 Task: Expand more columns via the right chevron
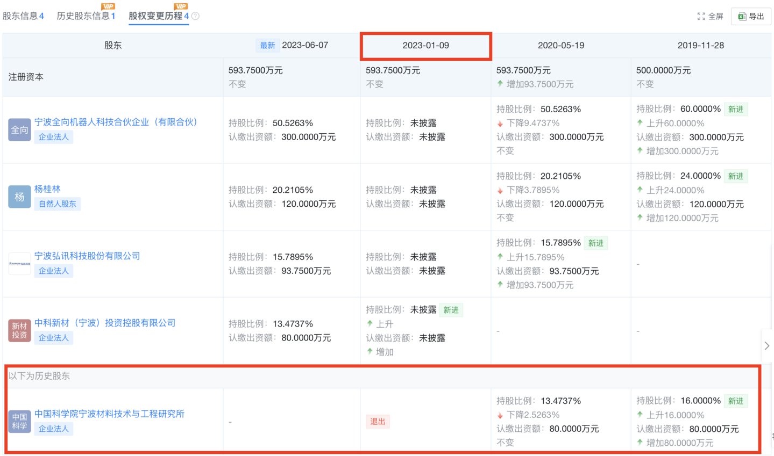coord(766,345)
